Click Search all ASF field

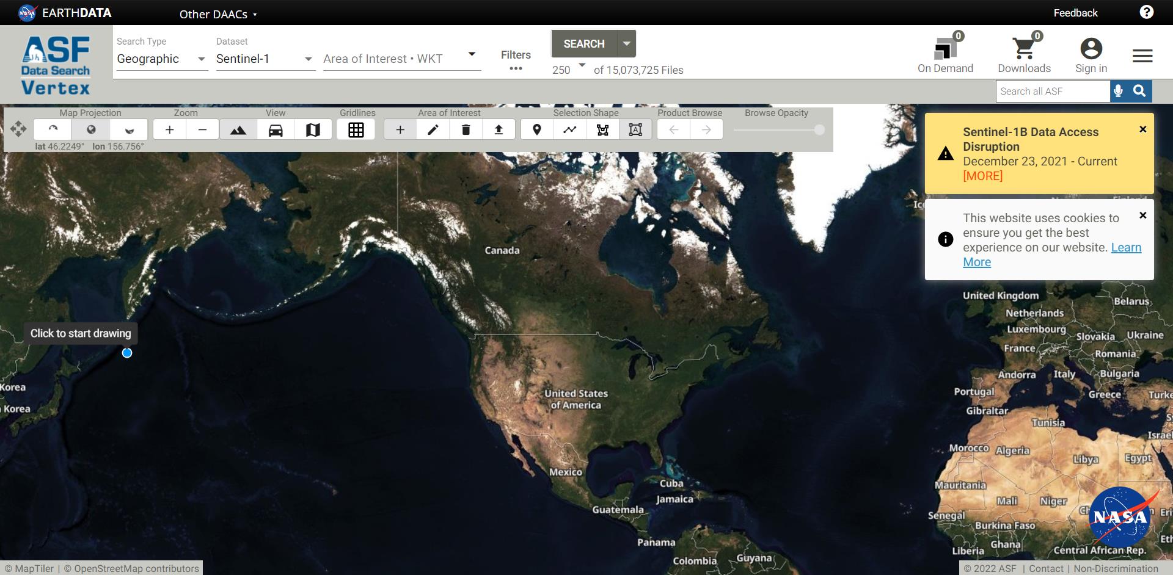[1053, 91]
